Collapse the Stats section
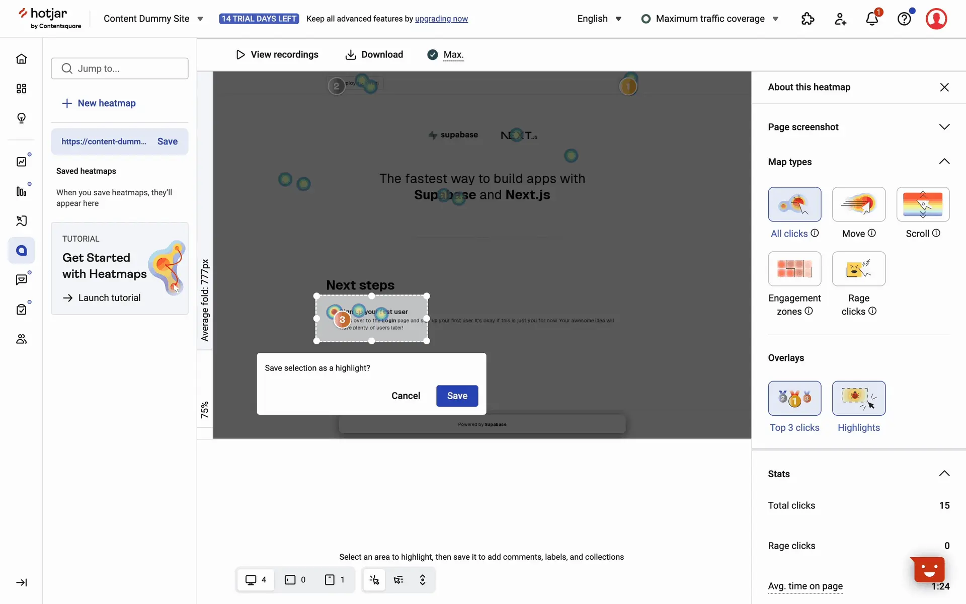Viewport: 966px width, 604px height. coord(944,474)
